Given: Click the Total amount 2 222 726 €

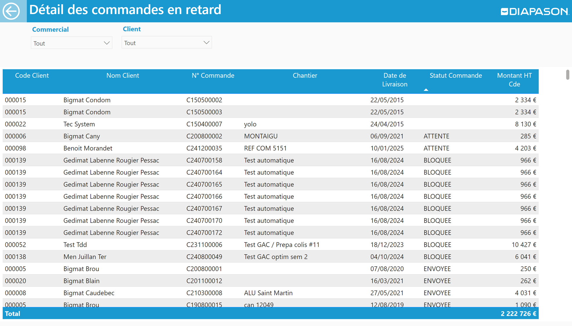Looking at the screenshot, I should click(x=518, y=314).
